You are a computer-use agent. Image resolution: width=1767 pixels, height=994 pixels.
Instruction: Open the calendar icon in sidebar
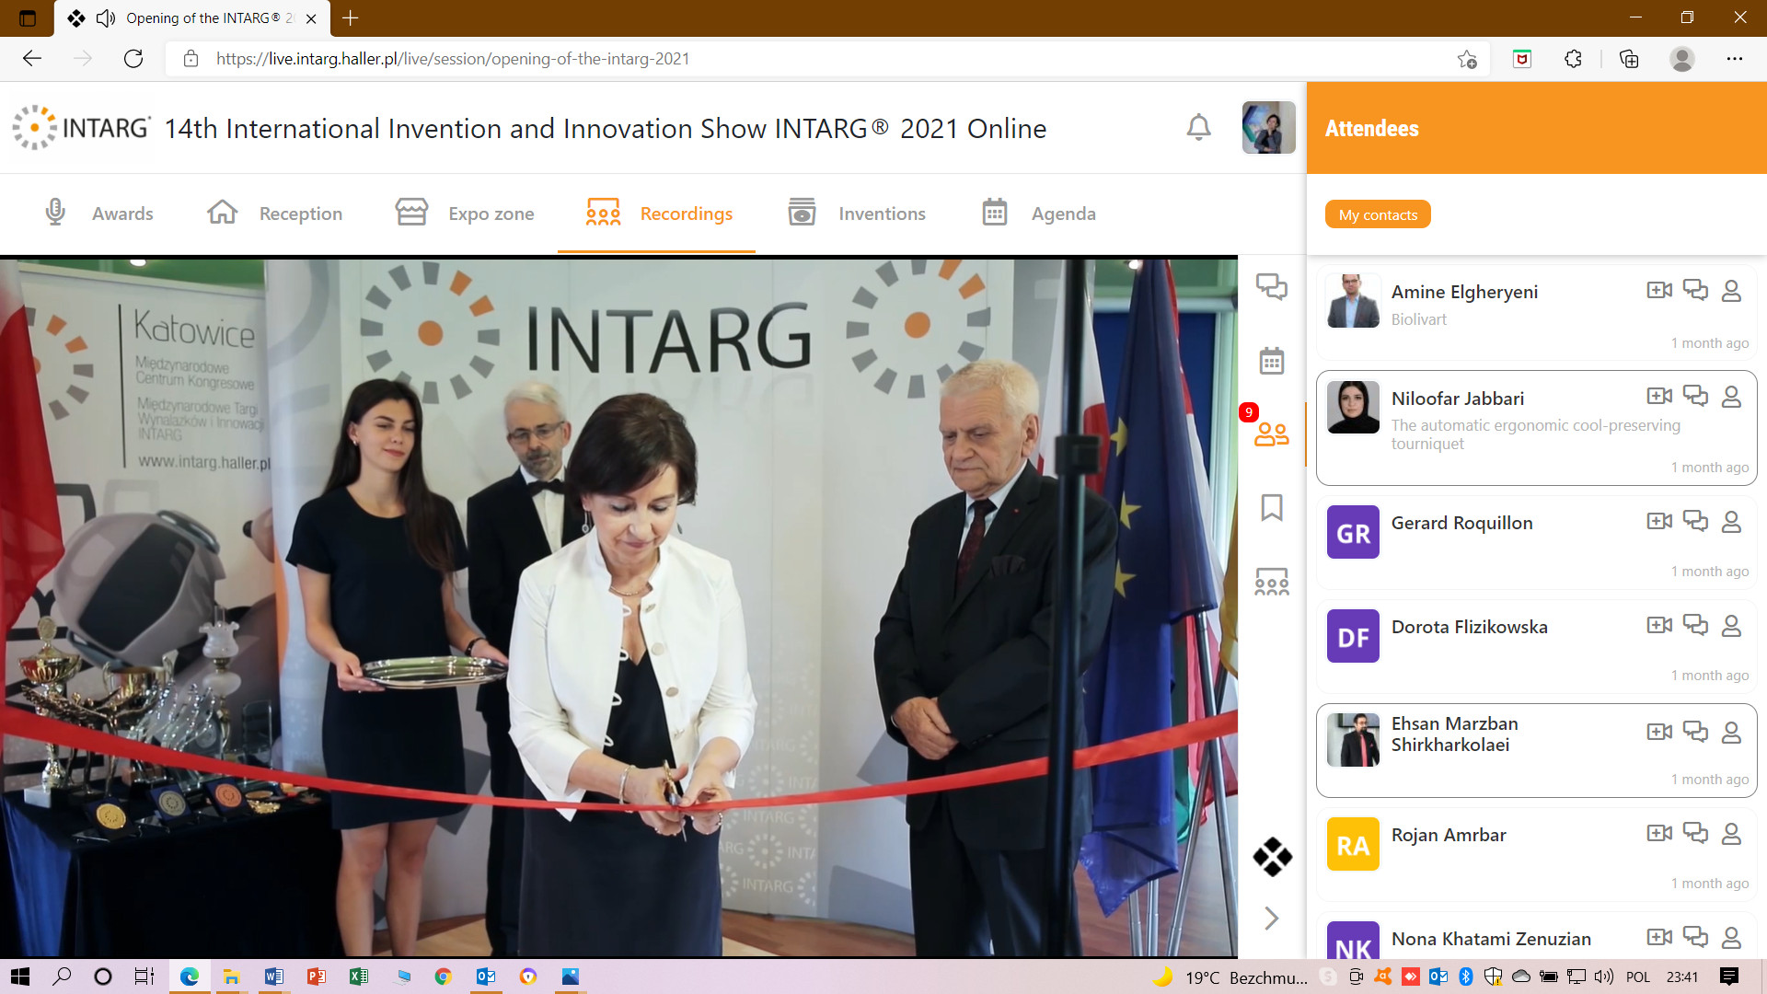click(1272, 360)
